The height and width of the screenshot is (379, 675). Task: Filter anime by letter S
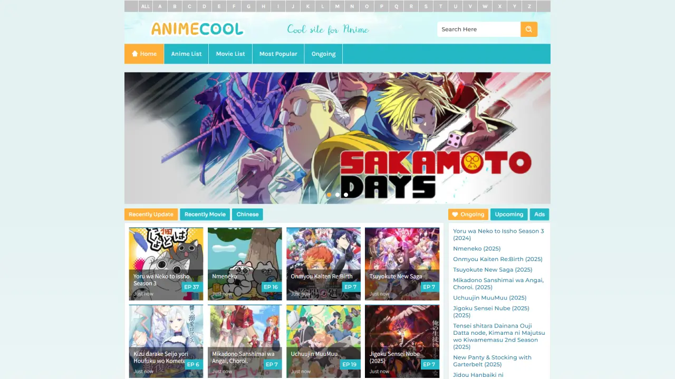tap(426, 6)
